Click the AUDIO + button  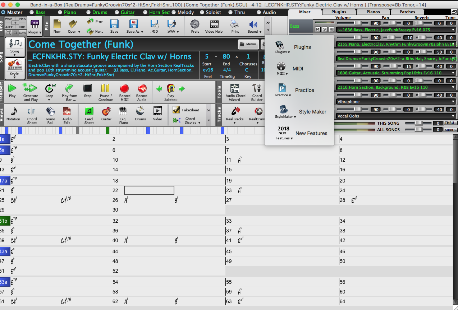tap(450, 130)
